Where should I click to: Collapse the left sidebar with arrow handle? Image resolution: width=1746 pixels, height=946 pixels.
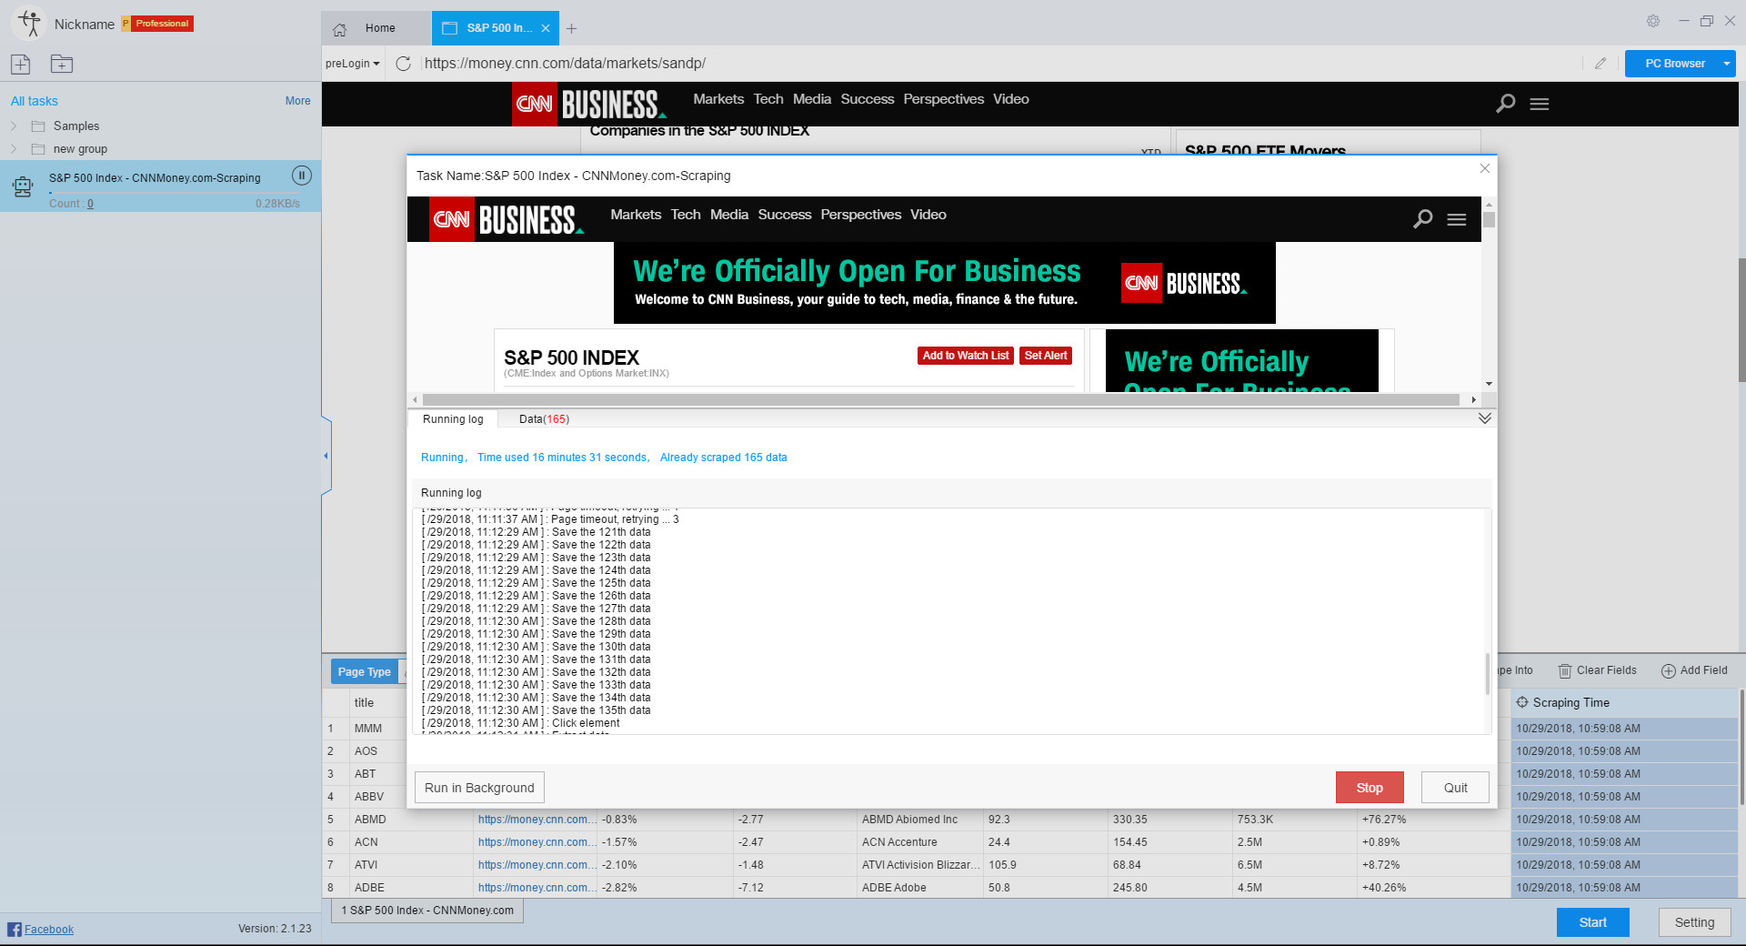point(326,455)
